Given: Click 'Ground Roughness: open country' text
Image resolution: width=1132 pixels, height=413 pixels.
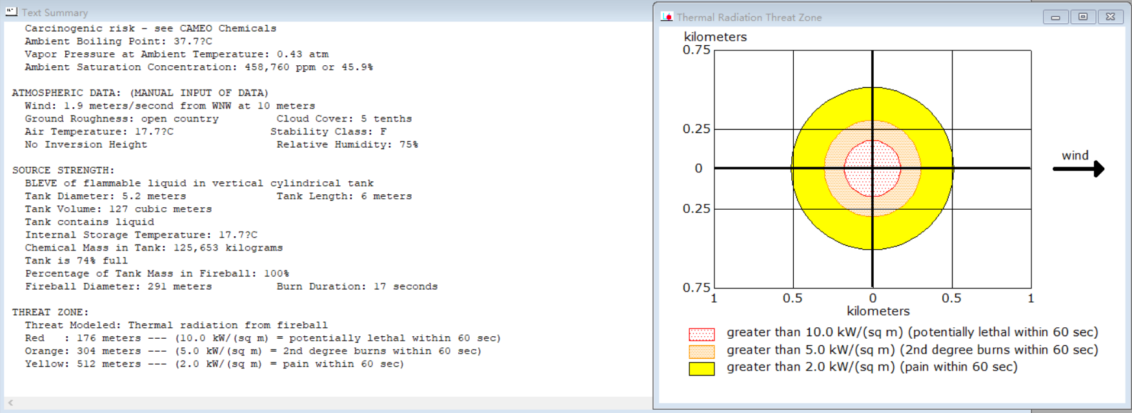Looking at the screenshot, I should [x=121, y=119].
